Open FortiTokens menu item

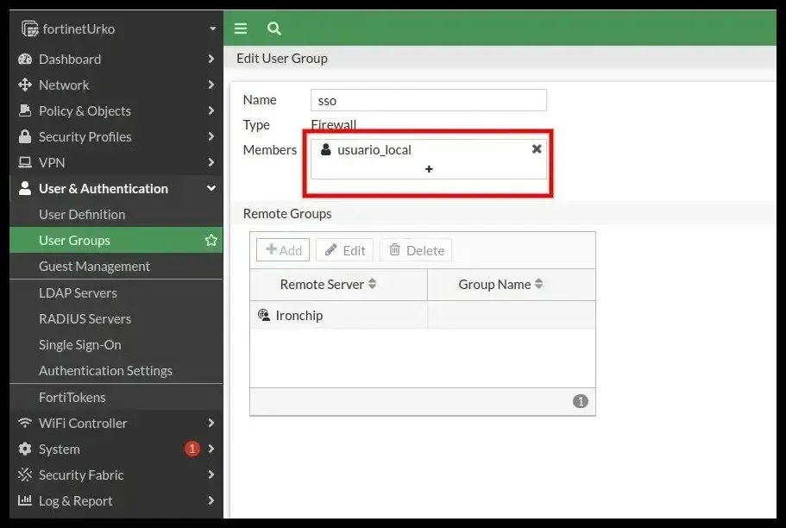(116, 397)
